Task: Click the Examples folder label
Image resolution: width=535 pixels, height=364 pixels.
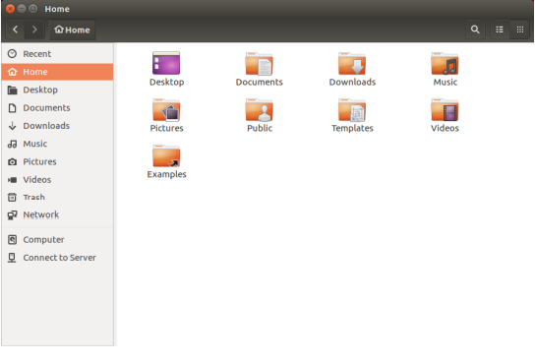Action: (x=166, y=174)
